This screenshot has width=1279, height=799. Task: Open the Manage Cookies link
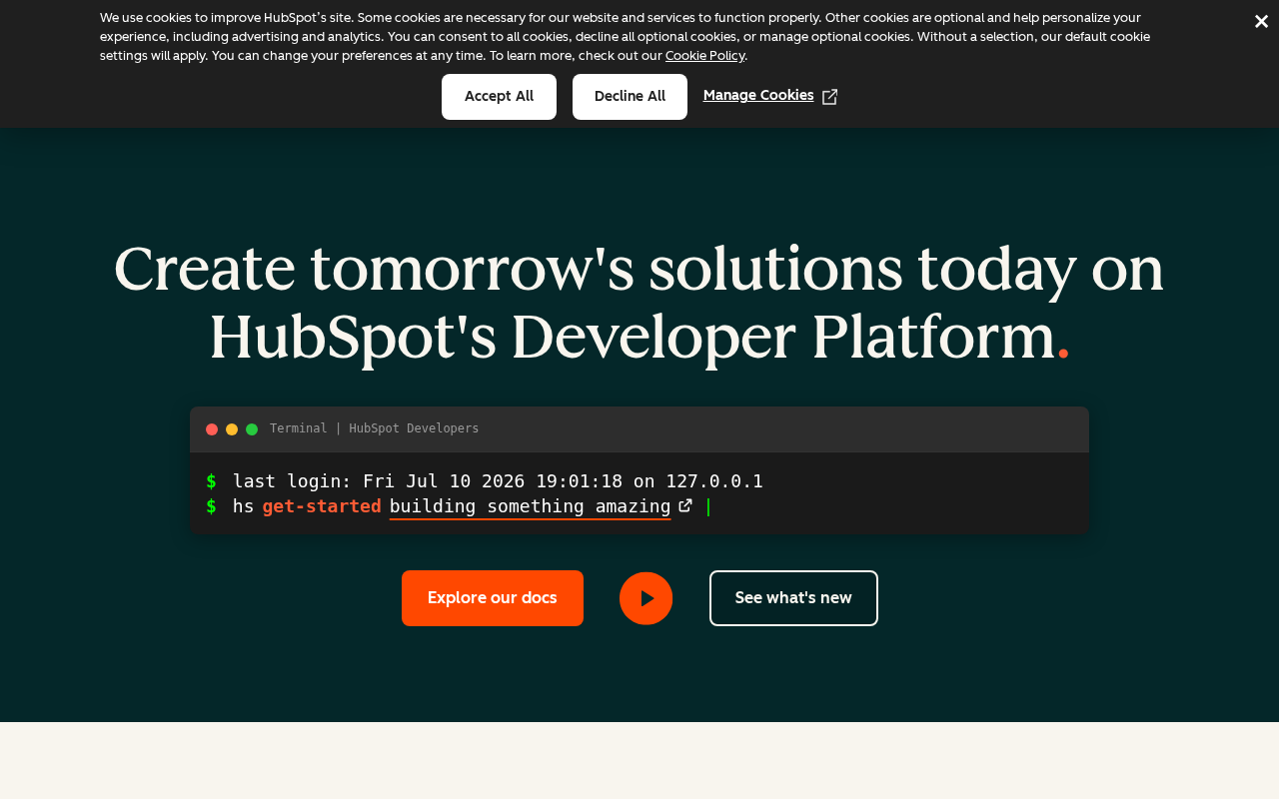coord(758,96)
